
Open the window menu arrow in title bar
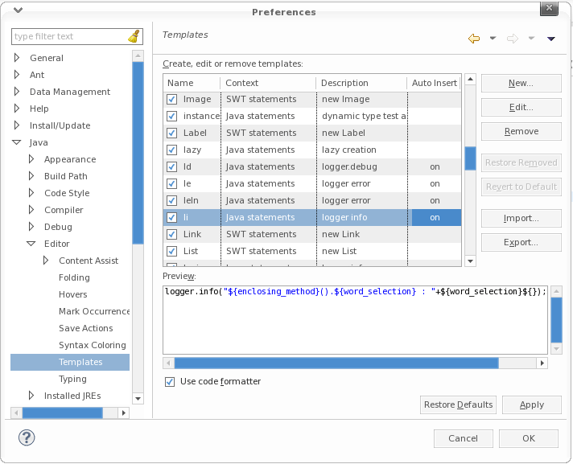click(x=18, y=10)
